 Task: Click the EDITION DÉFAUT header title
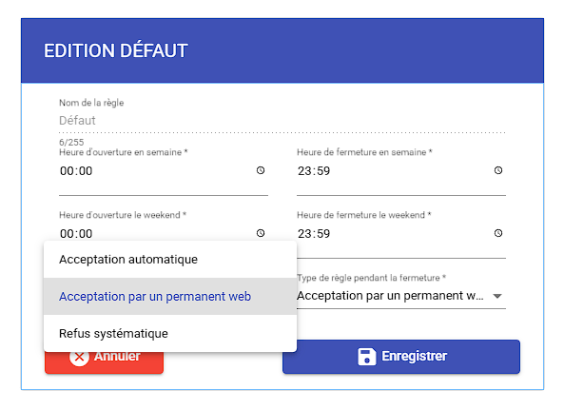coord(116,50)
